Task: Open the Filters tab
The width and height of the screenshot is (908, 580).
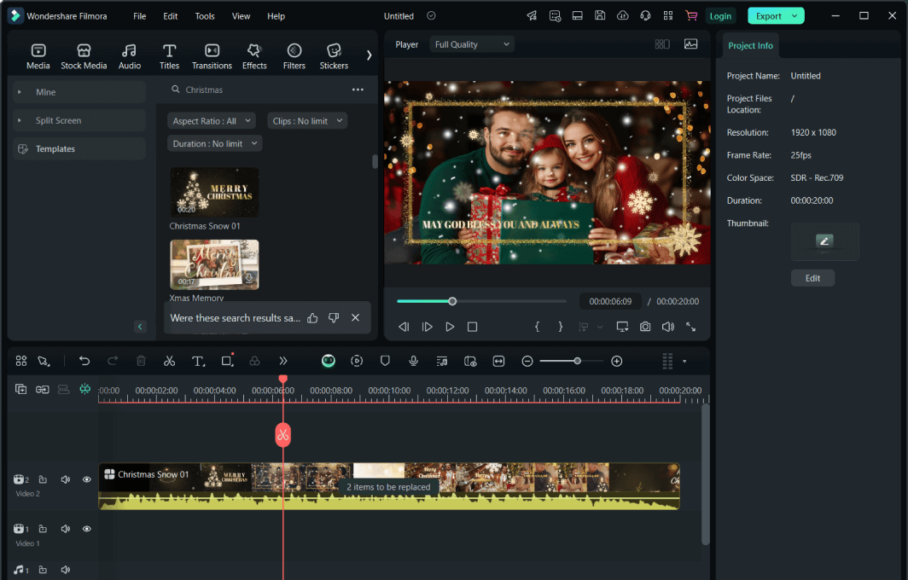Action: click(x=294, y=57)
